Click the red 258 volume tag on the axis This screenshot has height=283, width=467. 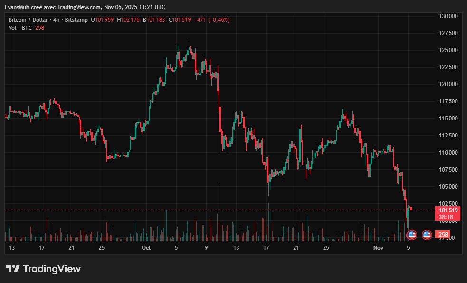coord(443,235)
